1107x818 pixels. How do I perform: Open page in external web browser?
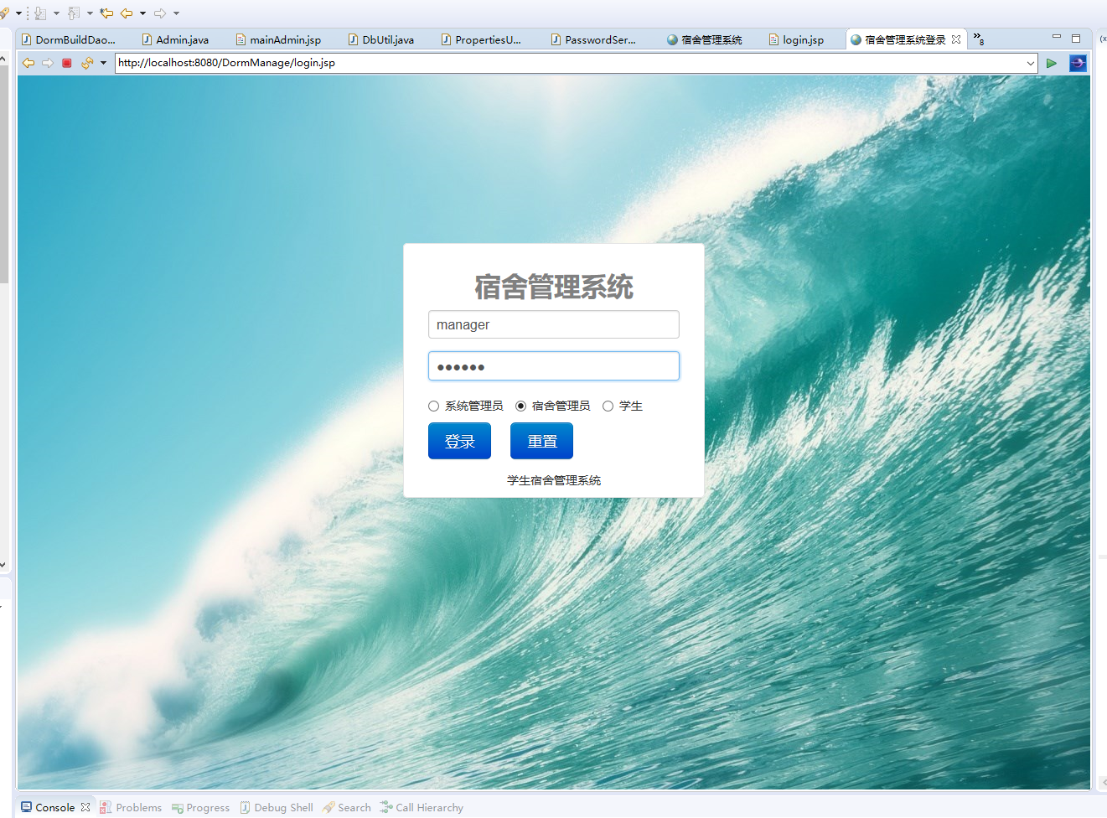click(x=1078, y=63)
